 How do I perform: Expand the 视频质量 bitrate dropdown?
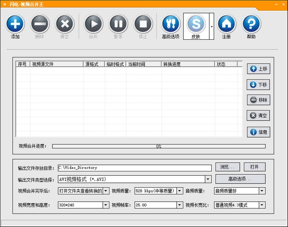180,191
